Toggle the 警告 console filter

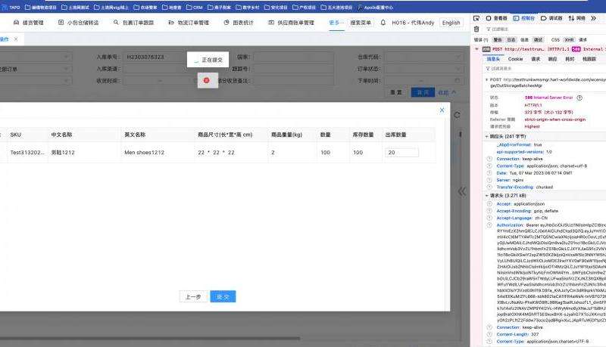pyautogui.click(x=498, y=40)
